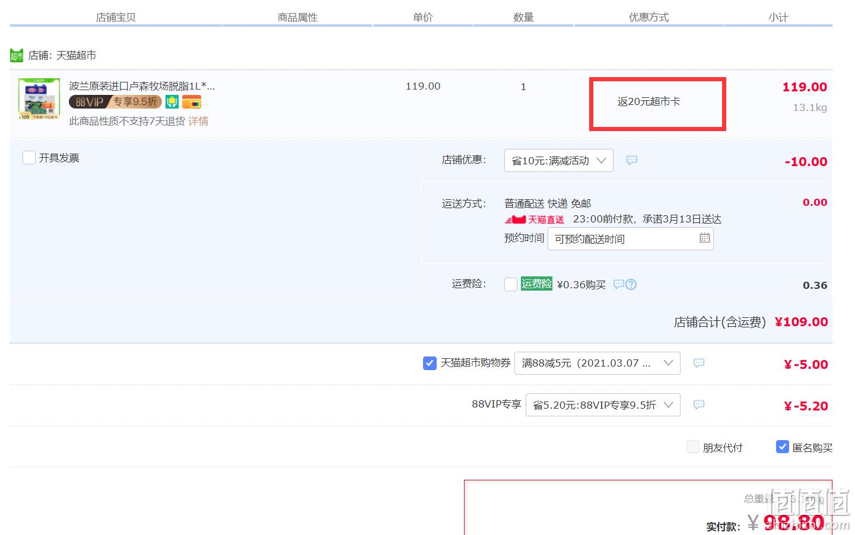Click the comment icon beside 88VIP discount dropdown

coord(699,405)
